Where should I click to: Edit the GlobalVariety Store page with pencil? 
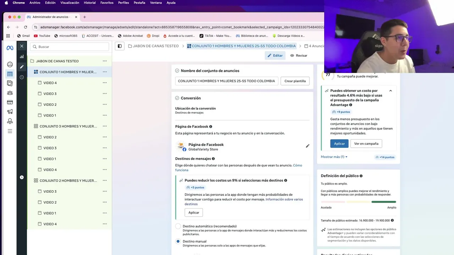coord(308,146)
